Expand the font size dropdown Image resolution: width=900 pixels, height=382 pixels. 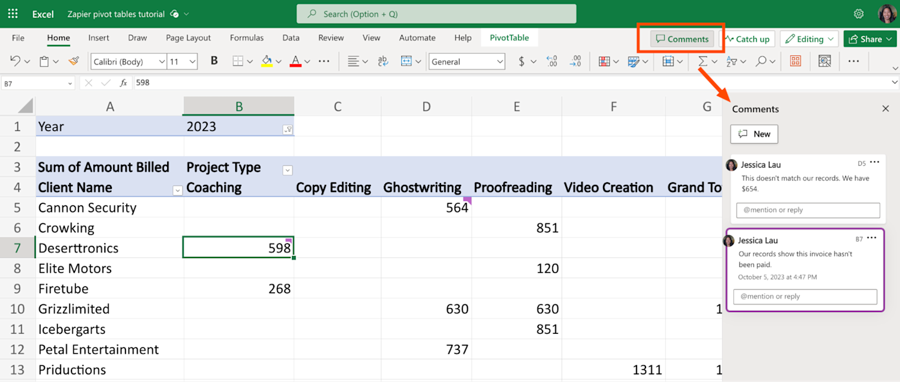tap(192, 62)
